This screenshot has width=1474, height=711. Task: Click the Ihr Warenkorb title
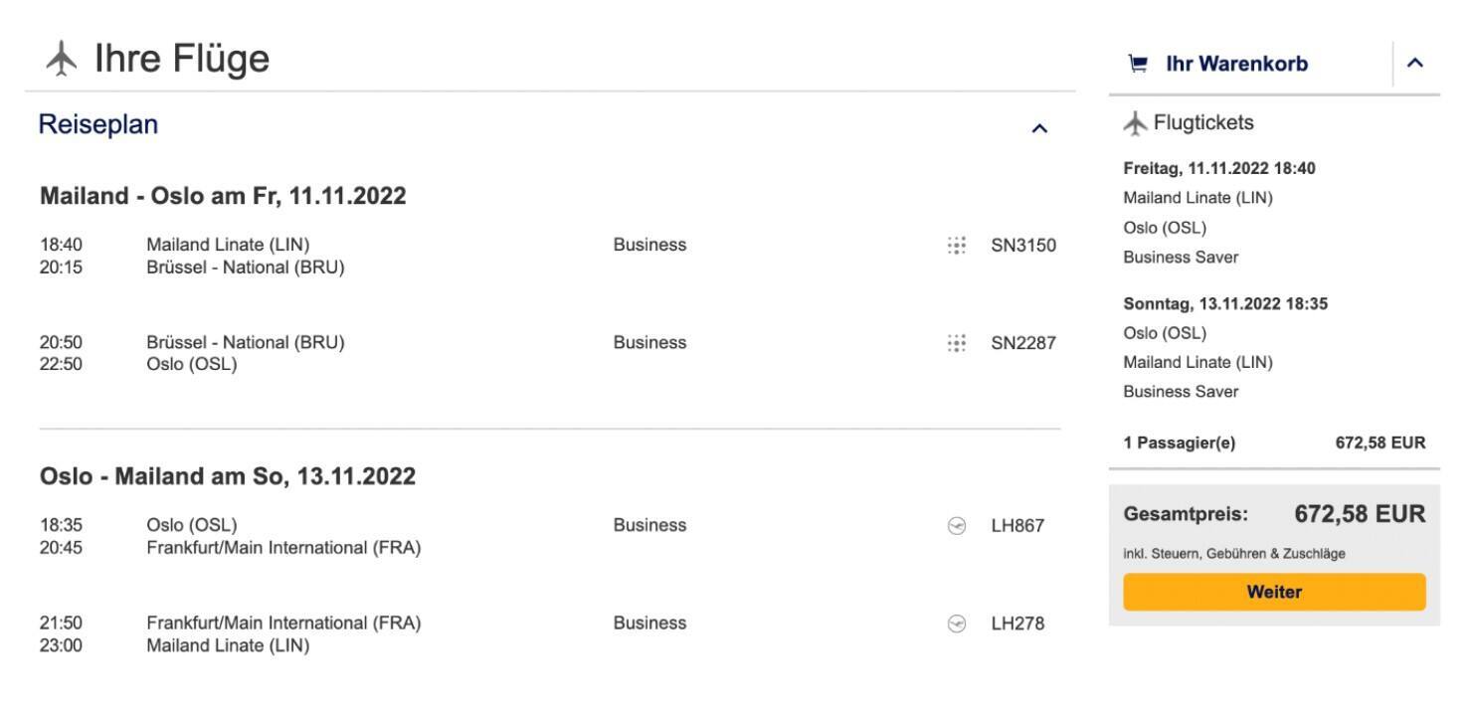click(1236, 65)
